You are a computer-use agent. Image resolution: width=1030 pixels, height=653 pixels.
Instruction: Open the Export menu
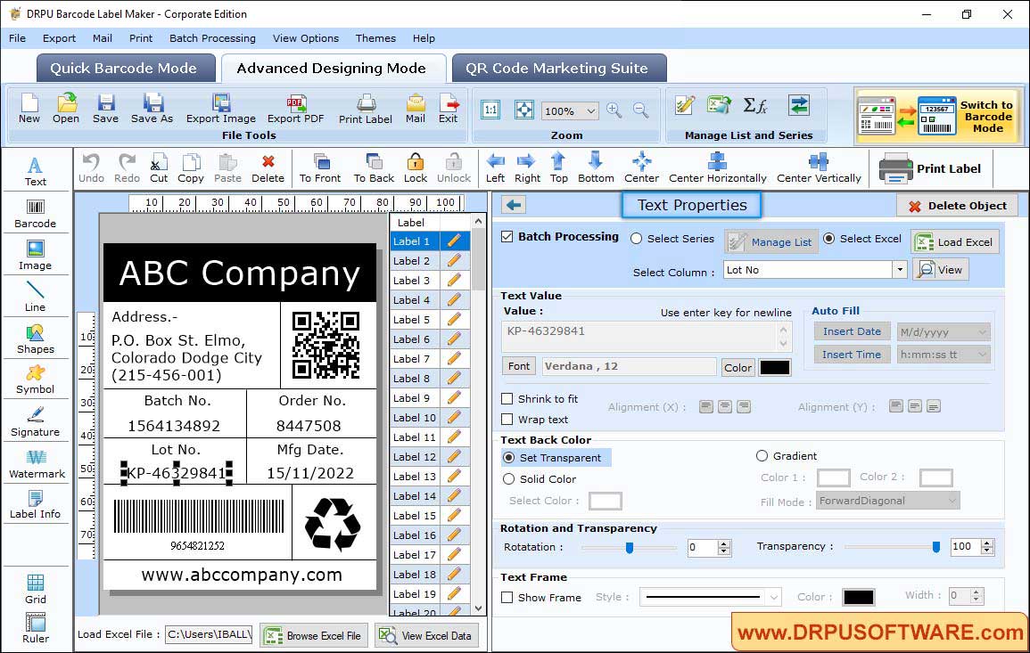[59, 38]
